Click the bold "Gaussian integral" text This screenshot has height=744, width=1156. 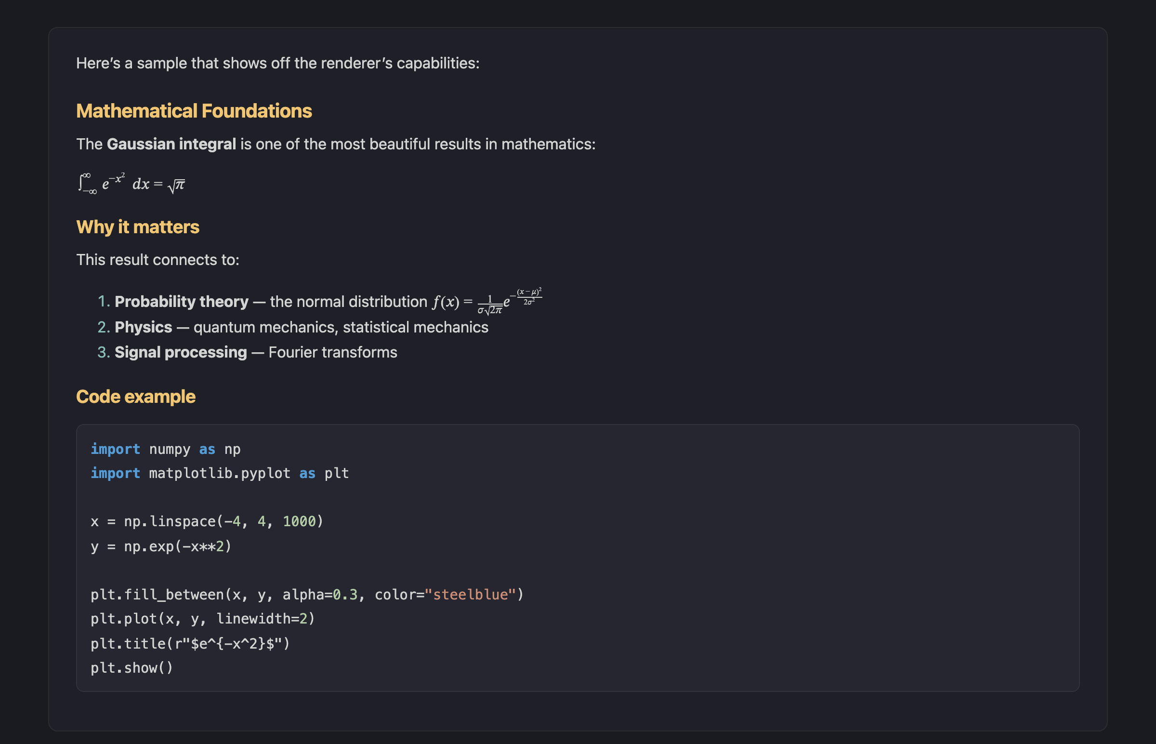click(171, 144)
